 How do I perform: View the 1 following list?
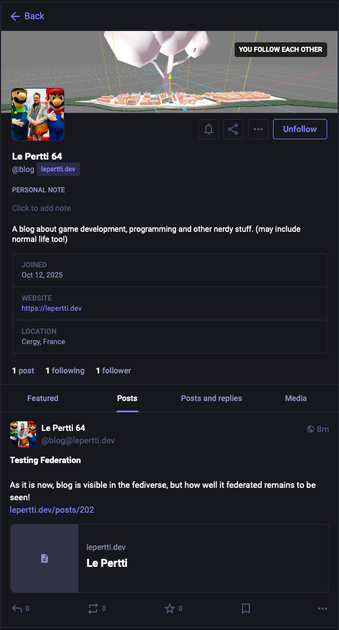click(x=65, y=371)
